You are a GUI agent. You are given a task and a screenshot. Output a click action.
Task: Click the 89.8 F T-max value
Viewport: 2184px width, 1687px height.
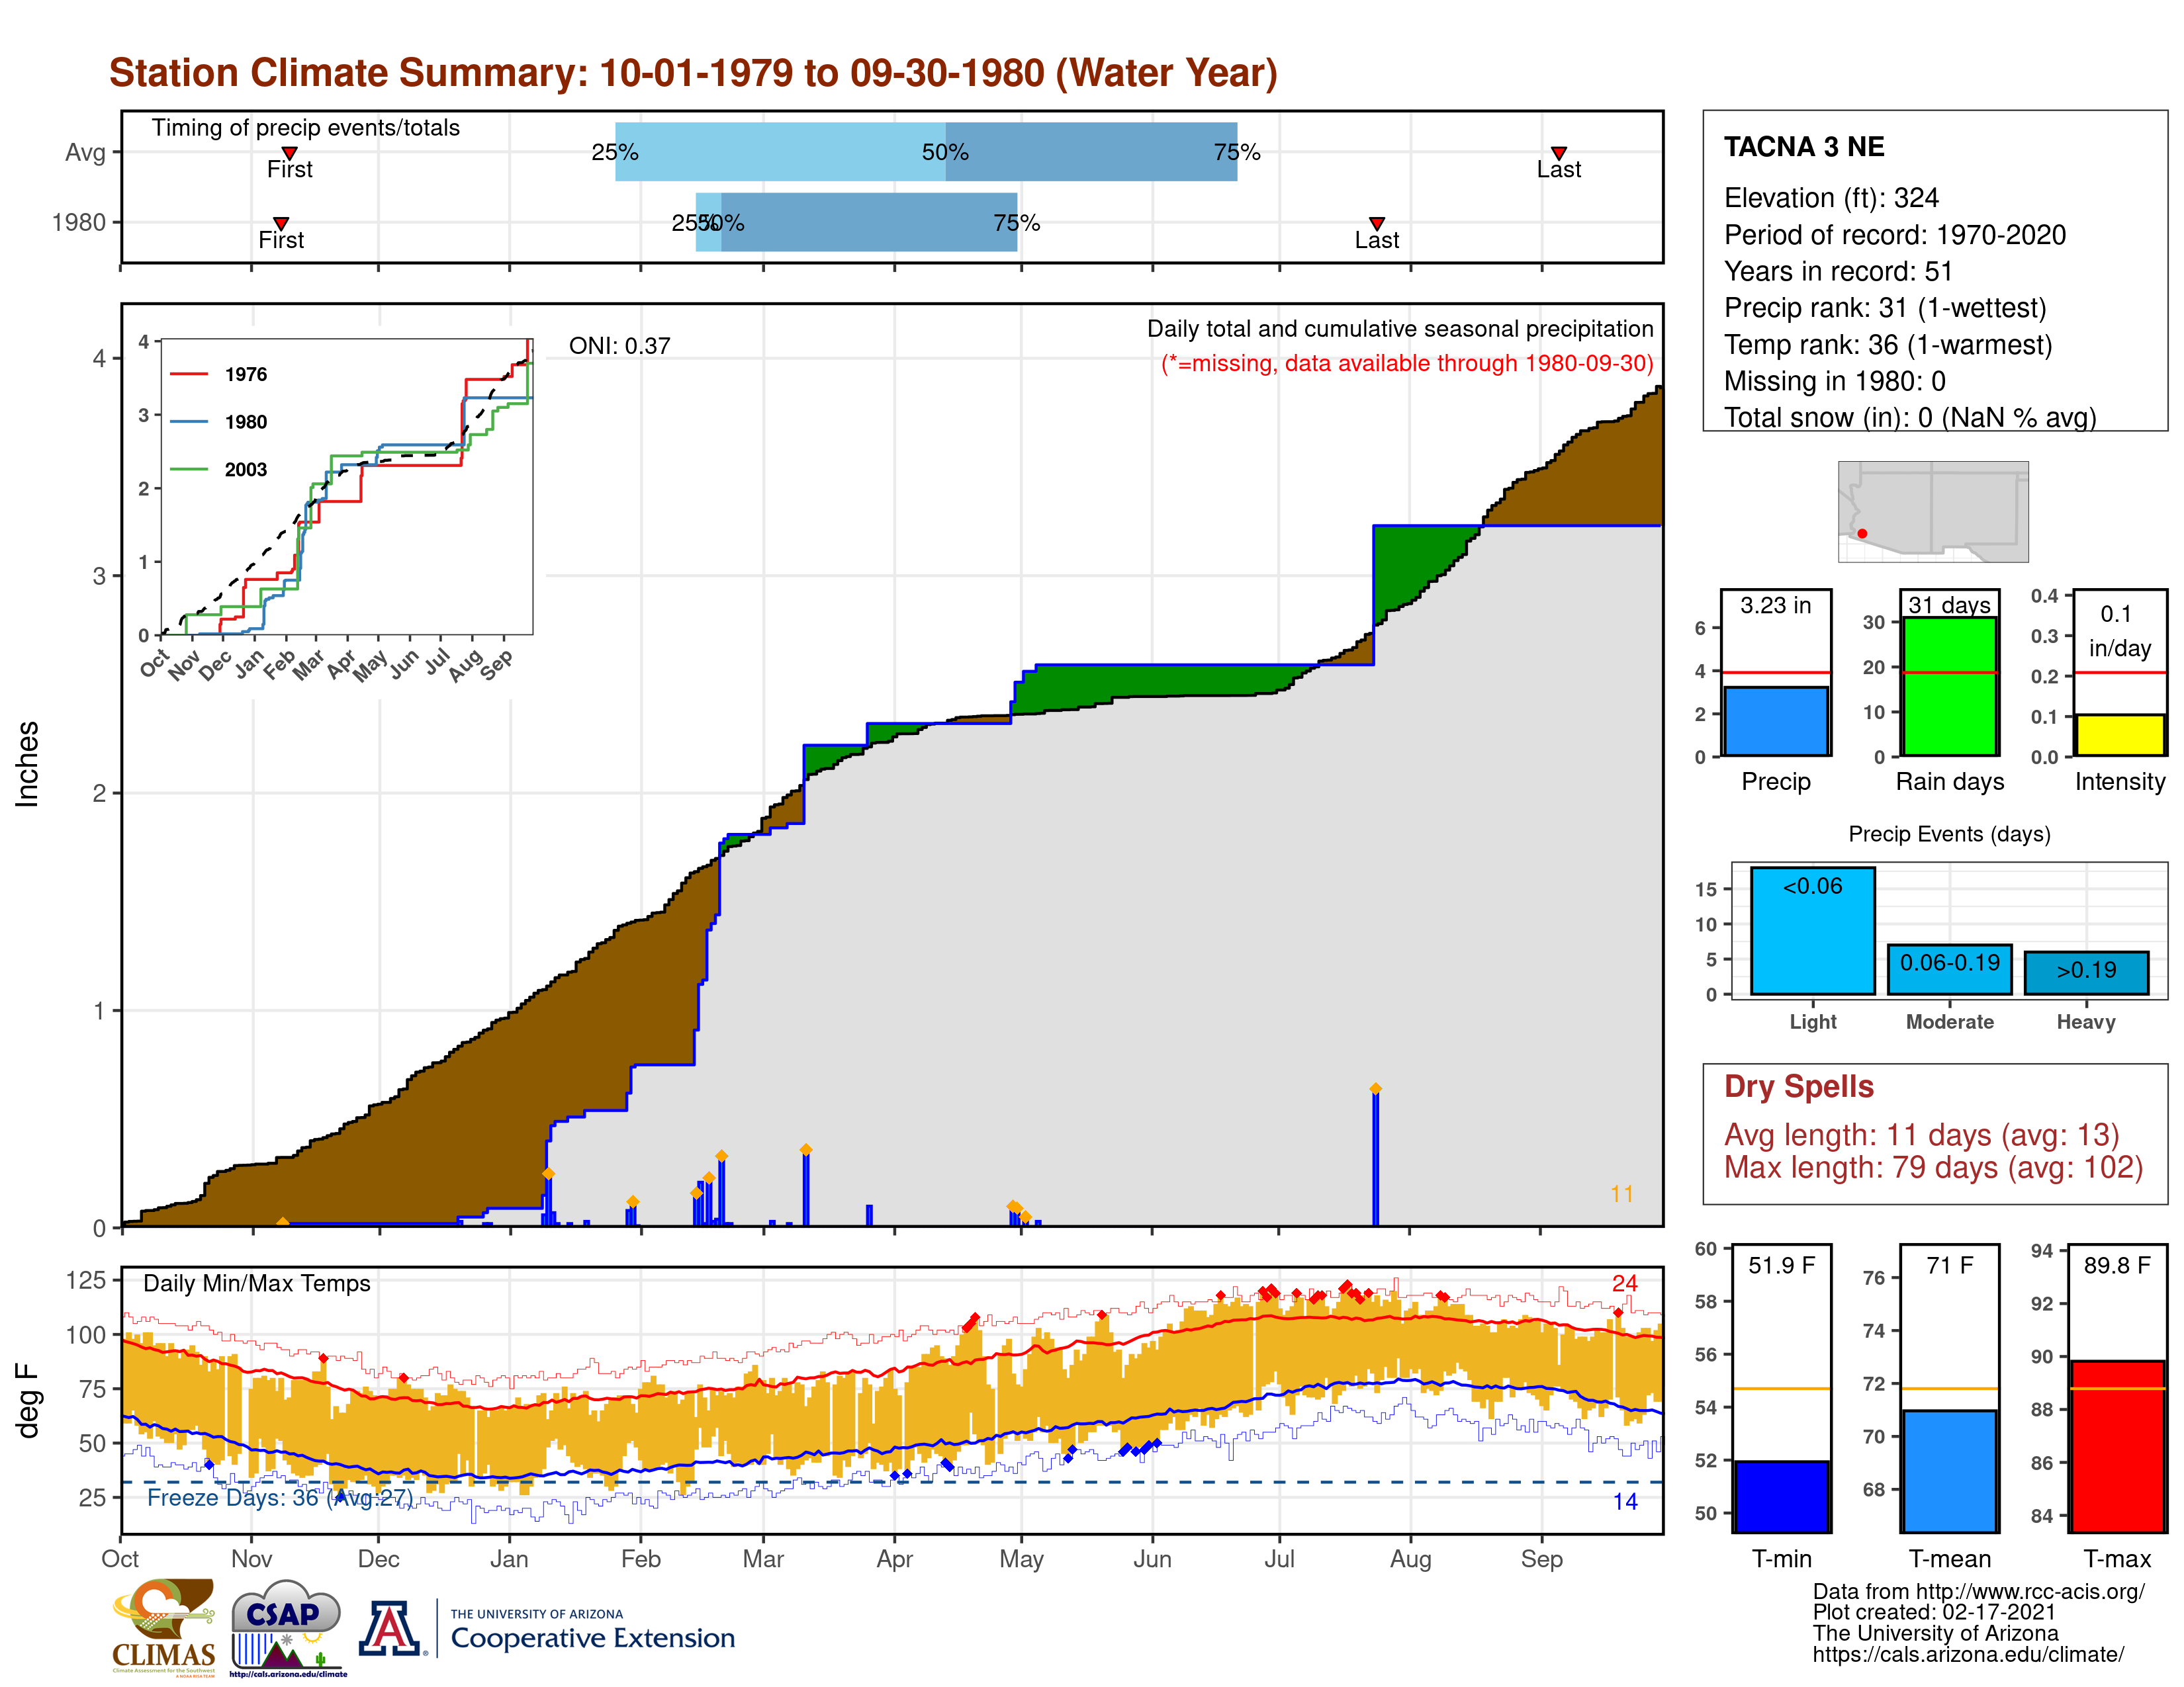coord(2117,1265)
